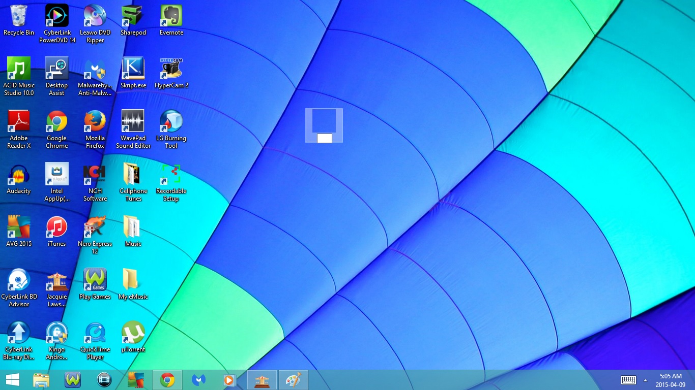Select WavePad Sound Editor shortcut
The width and height of the screenshot is (695, 390).
pyautogui.click(x=133, y=129)
